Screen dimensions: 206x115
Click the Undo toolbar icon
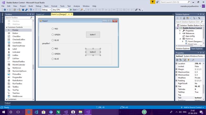(x=31, y=10)
